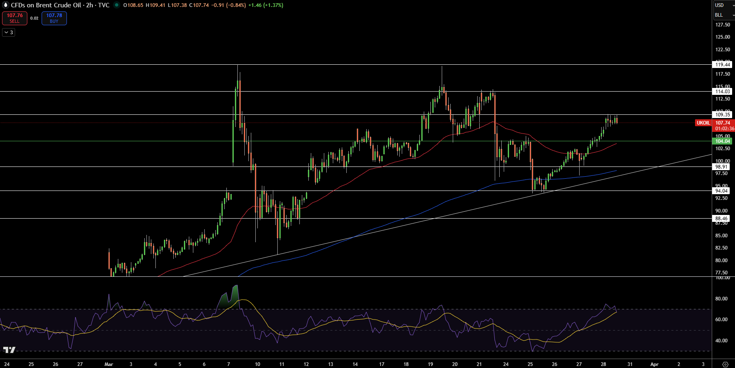Click the 107.78 BUY button
Viewport: 735px width, 368px height.
coord(54,18)
